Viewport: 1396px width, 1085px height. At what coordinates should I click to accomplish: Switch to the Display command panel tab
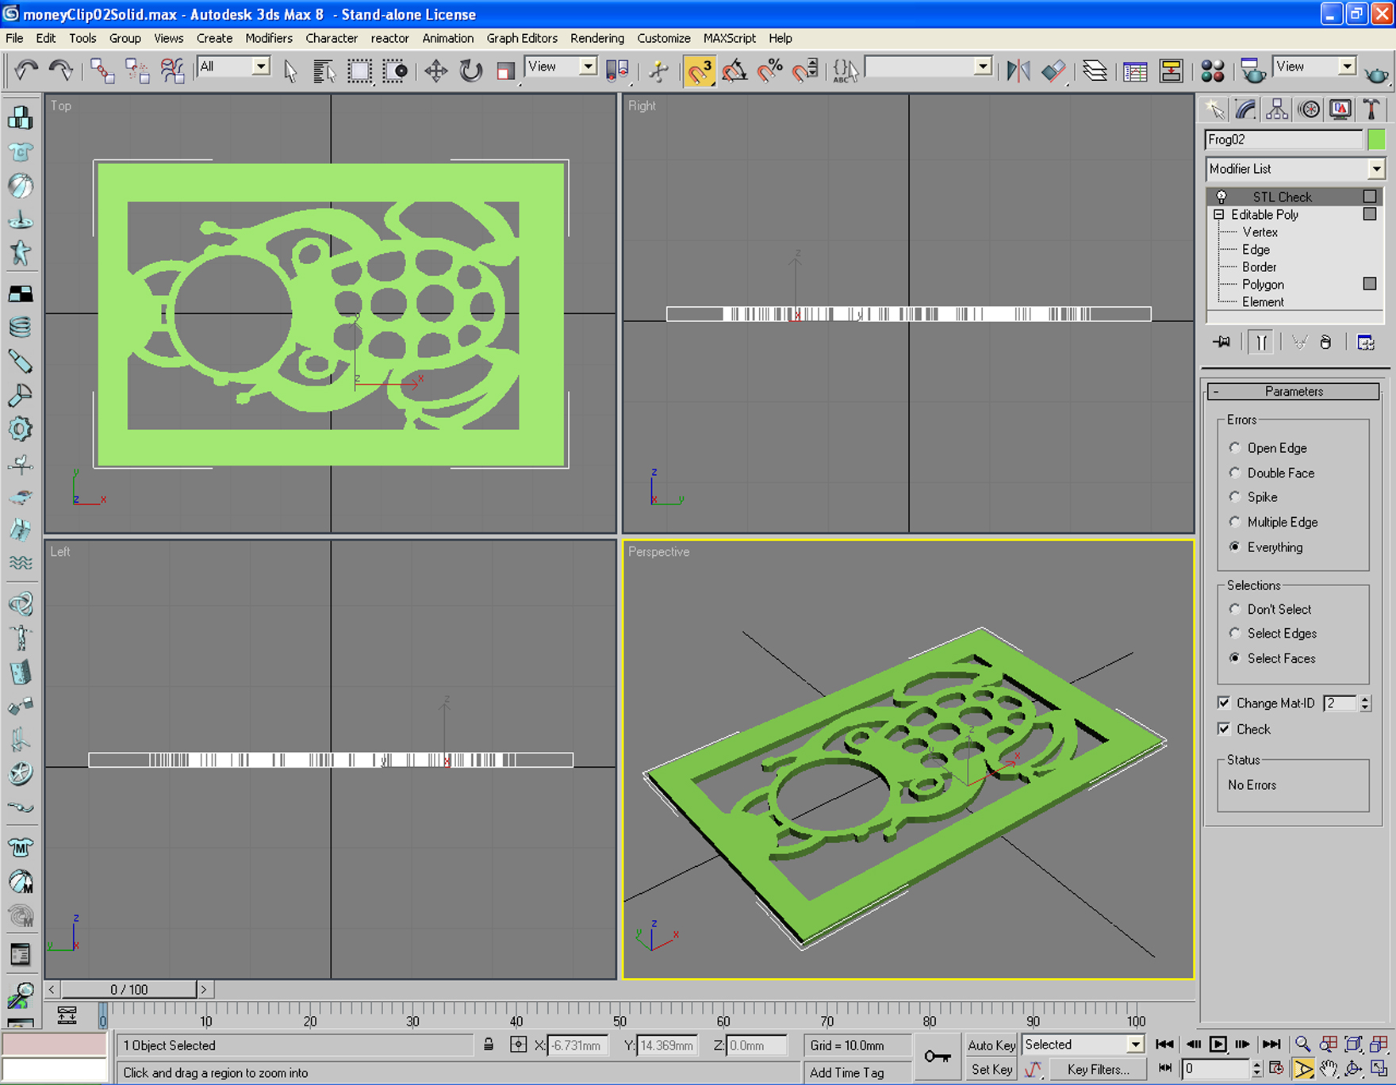pyautogui.click(x=1340, y=109)
